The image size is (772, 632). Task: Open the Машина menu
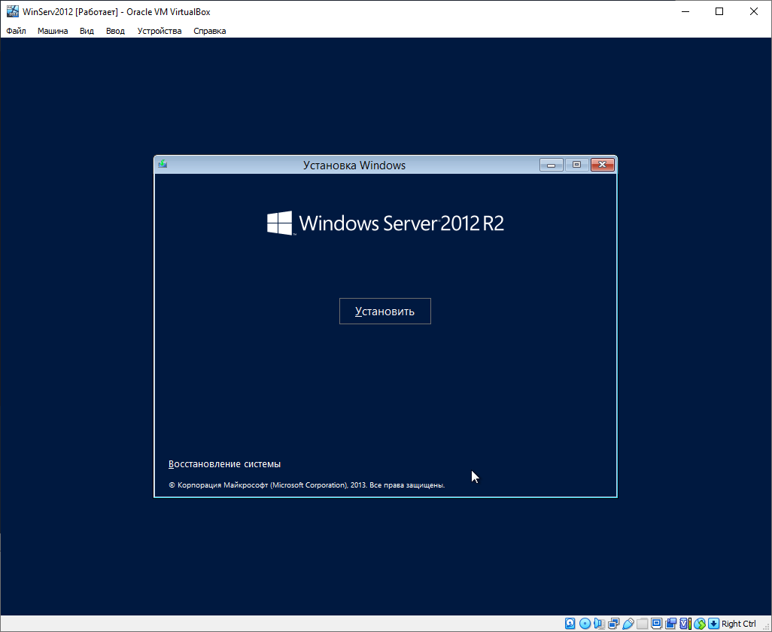point(53,31)
